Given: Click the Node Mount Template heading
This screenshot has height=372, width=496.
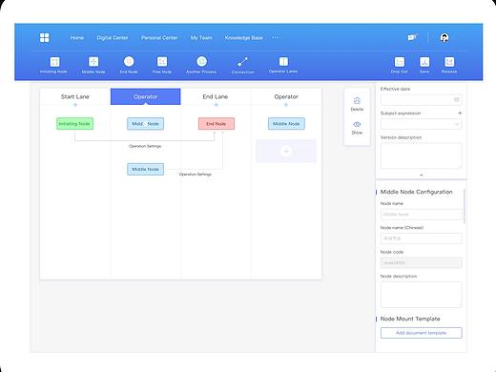Looking at the screenshot, I should [x=410, y=319].
